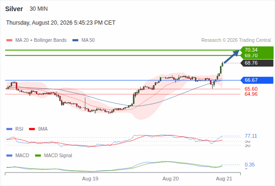Screen dimensions: 275x186
Task: Click the RSI value 77.11
Action: tap(251, 136)
